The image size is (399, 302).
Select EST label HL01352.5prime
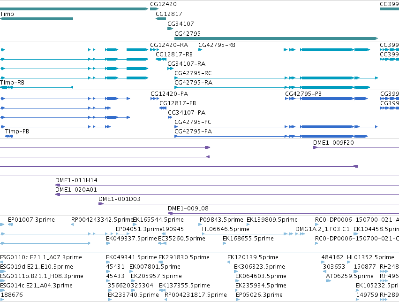[x=370, y=258]
